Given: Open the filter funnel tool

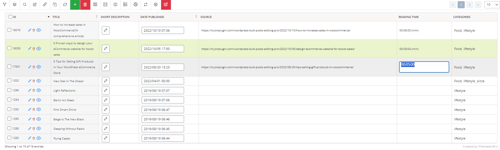Looking at the screenshot, I should [5, 5].
